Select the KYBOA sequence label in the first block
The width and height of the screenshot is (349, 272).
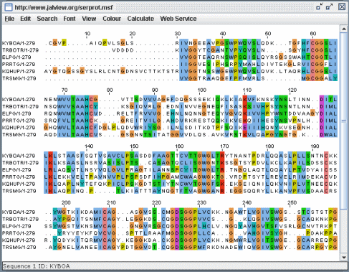click(19, 43)
